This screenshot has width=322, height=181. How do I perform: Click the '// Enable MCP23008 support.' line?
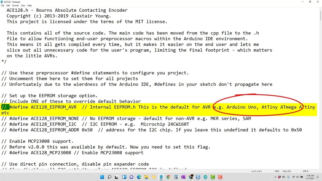coord(37,141)
